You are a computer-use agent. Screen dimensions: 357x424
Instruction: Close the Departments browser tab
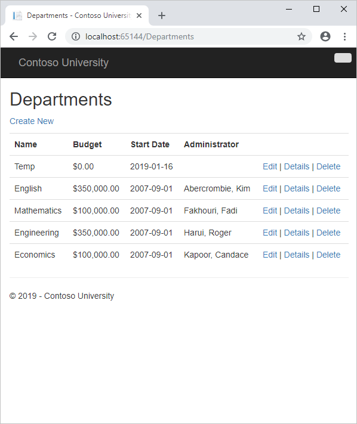tap(139, 16)
